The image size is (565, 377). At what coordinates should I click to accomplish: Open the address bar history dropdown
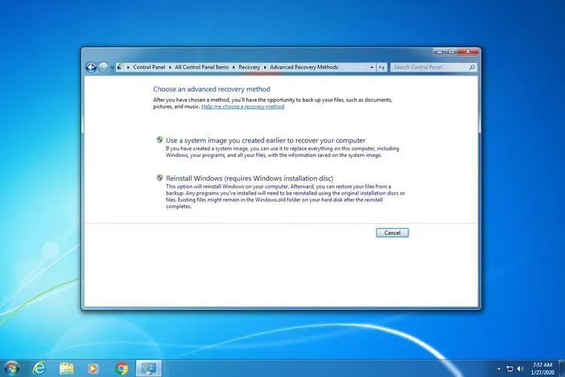[372, 67]
